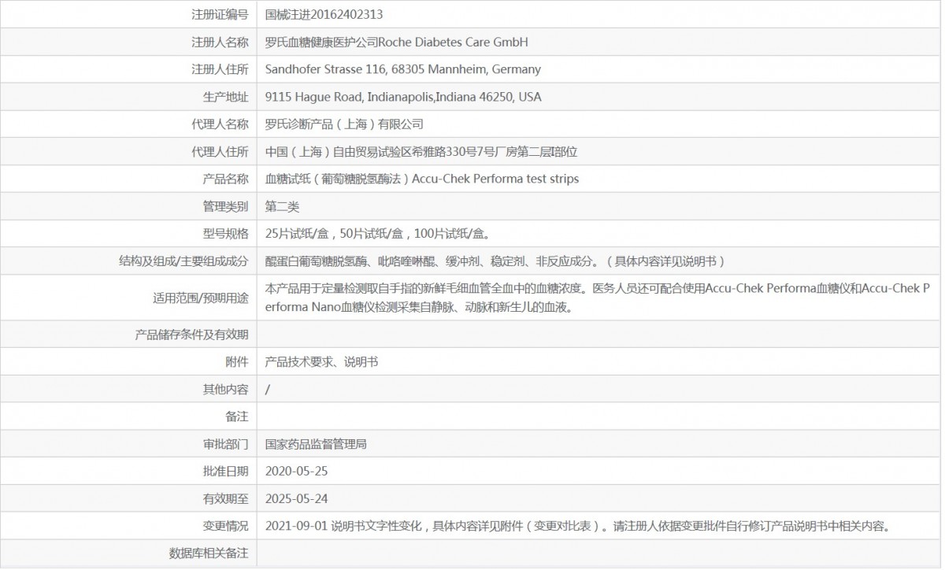
Task: Click the label 管理类别
Action: (x=225, y=206)
